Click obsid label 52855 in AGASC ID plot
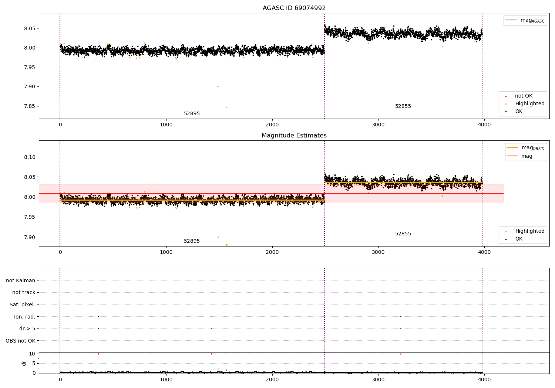 click(403, 106)
